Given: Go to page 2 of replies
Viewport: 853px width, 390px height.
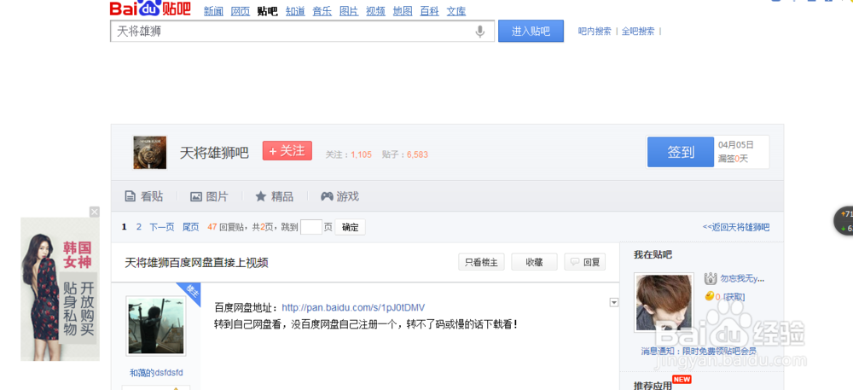Looking at the screenshot, I should point(139,227).
